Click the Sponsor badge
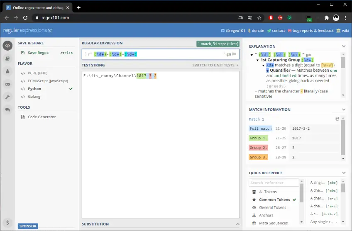352x231 pixels. point(28,226)
